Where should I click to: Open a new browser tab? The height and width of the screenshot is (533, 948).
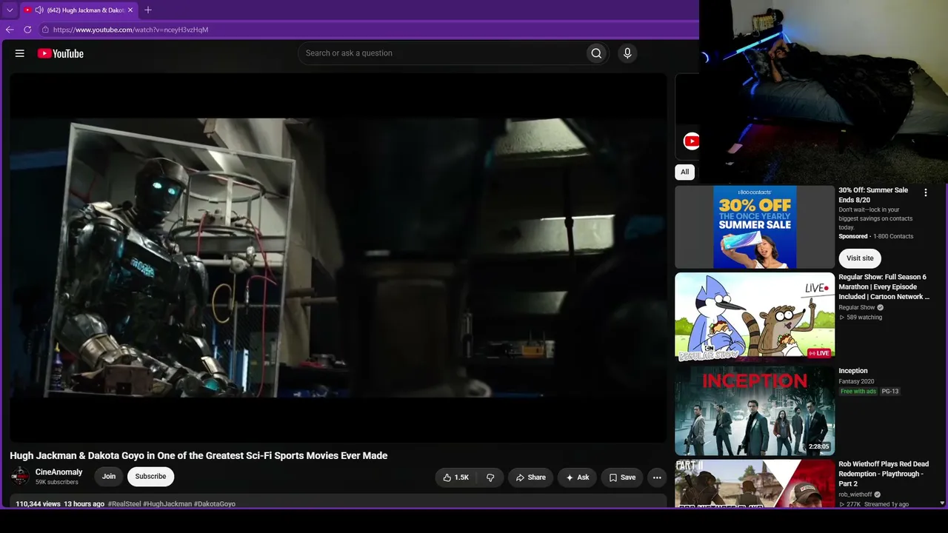pyautogui.click(x=148, y=10)
